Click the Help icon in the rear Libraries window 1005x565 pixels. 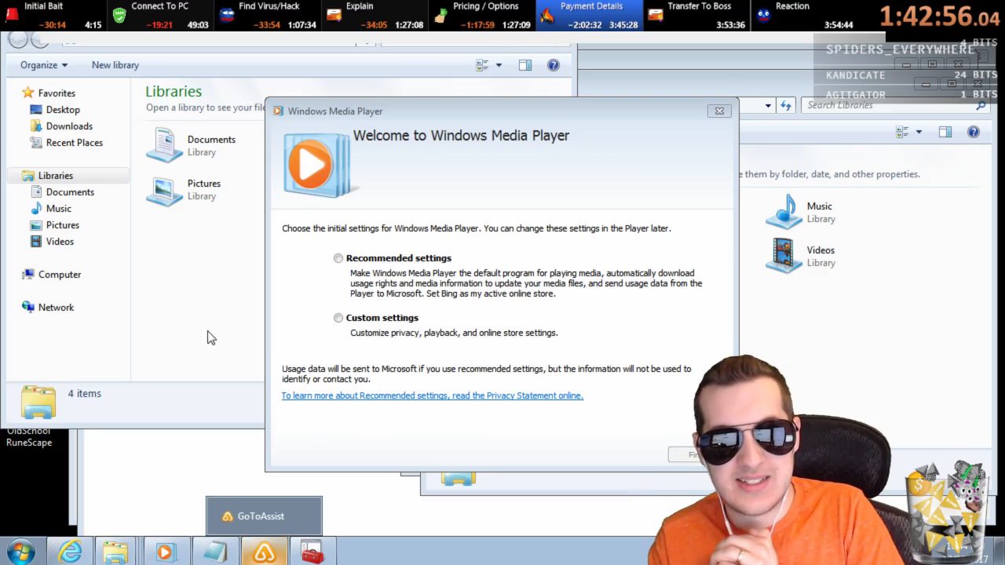[974, 132]
